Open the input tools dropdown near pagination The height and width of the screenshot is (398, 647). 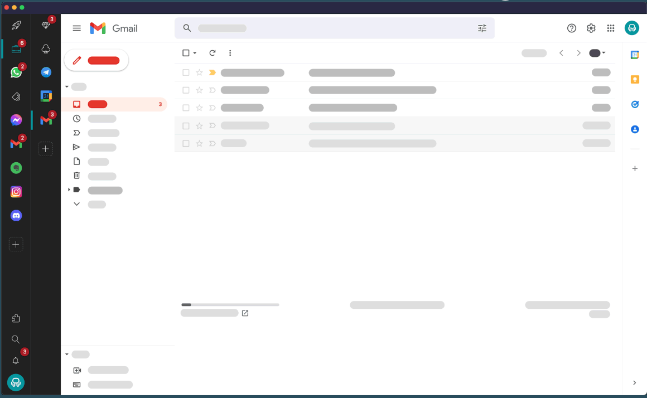tap(597, 53)
